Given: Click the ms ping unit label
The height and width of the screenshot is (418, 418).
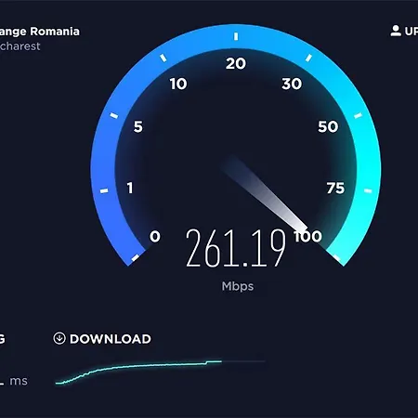Looking at the screenshot, I should 19,381.
